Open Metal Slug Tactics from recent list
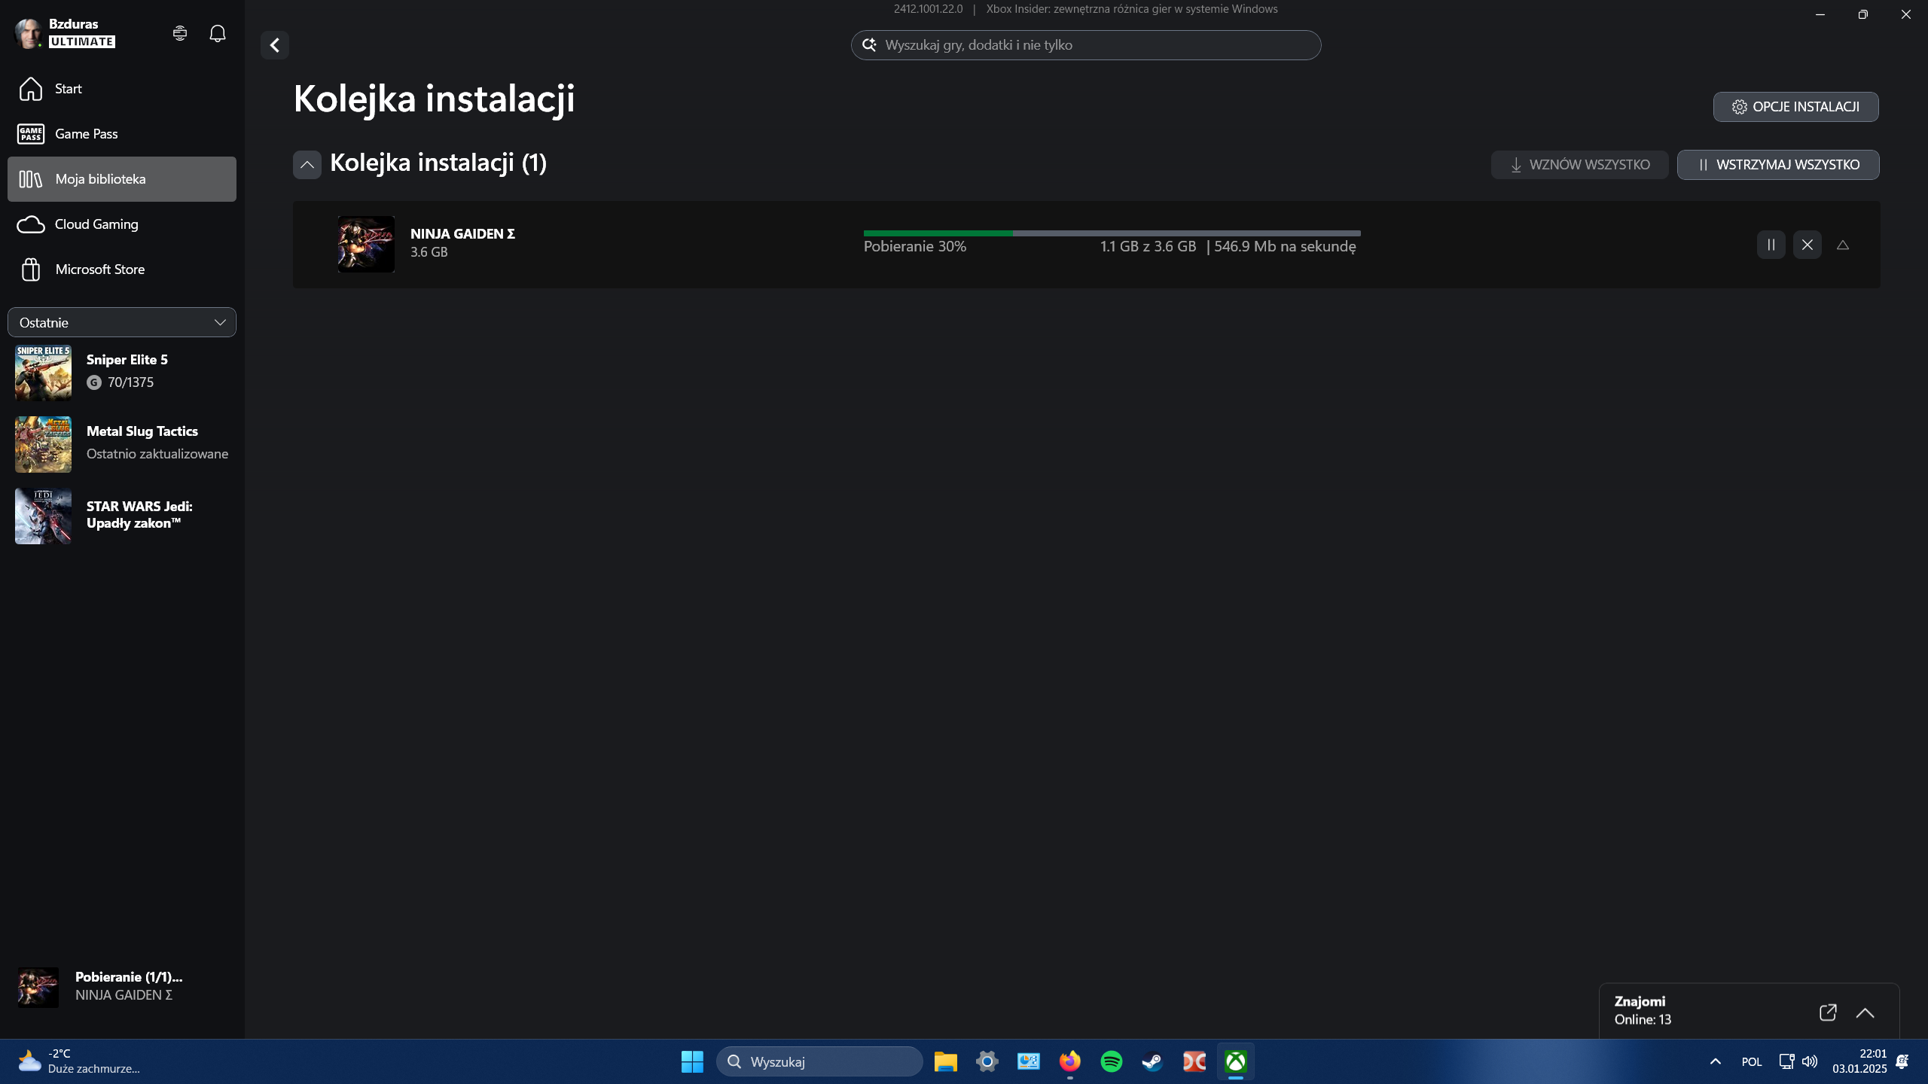The width and height of the screenshot is (1928, 1084). (122, 444)
